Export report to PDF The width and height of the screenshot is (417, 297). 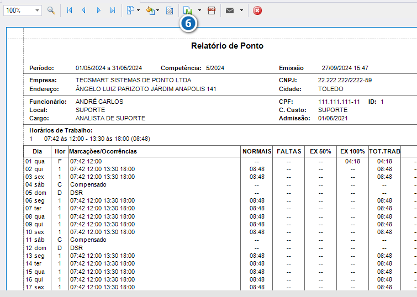(x=212, y=10)
